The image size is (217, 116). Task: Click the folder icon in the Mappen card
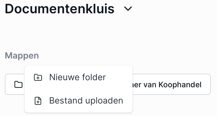point(18,84)
